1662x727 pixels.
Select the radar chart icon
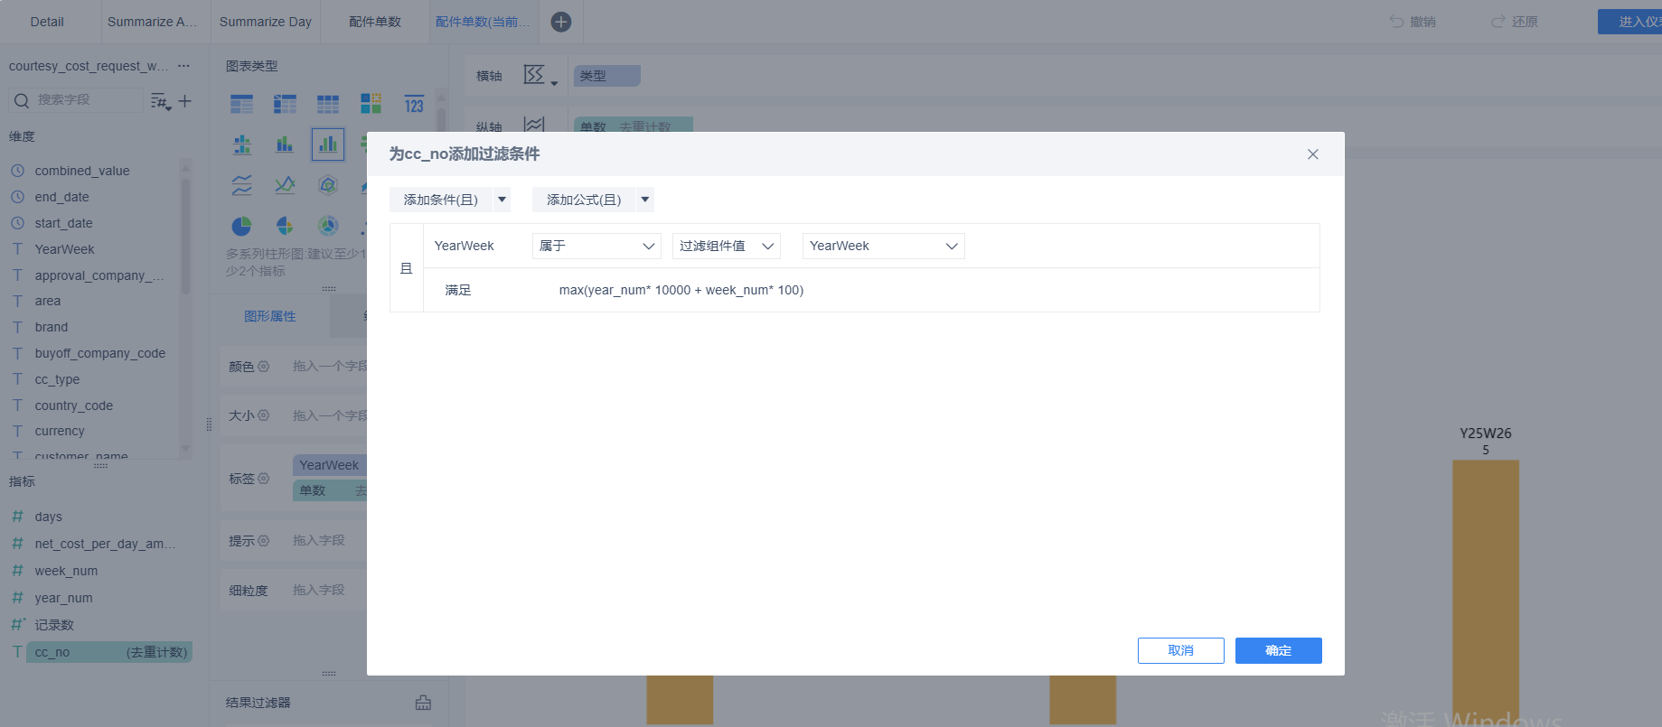point(328,185)
